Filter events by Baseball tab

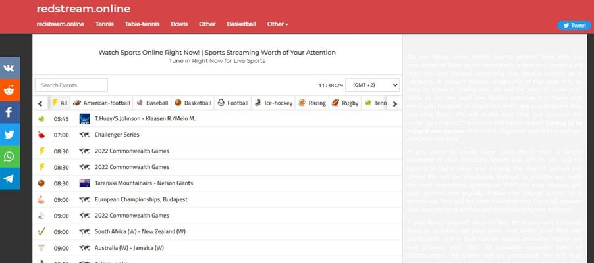click(x=152, y=103)
